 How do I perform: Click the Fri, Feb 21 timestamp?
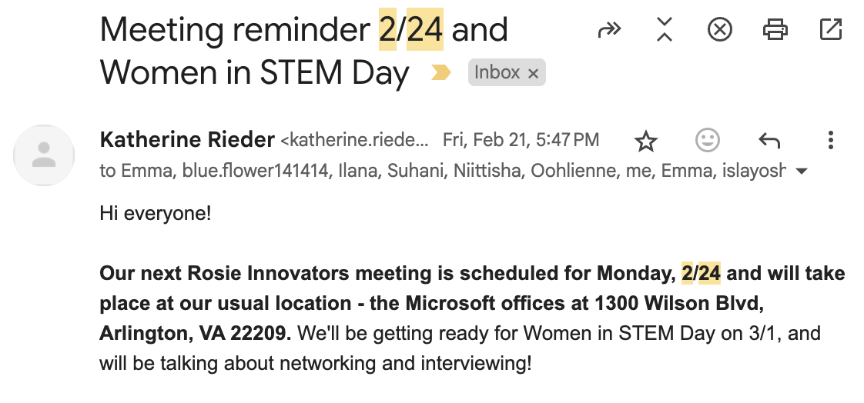pyautogui.click(x=521, y=140)
